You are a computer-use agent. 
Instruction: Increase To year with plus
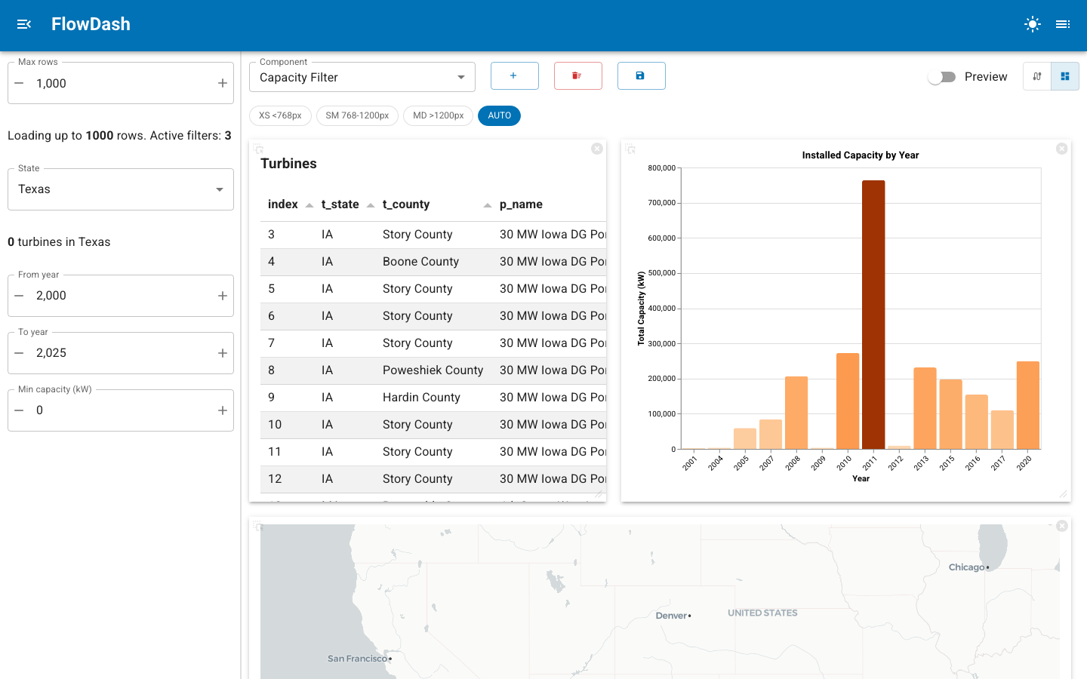[x=223, y=353]
